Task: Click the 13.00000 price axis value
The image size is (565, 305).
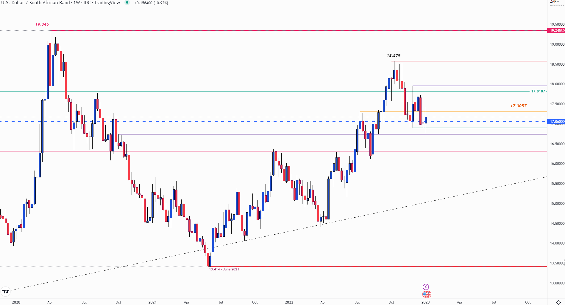Action: [x=557, y=283]
